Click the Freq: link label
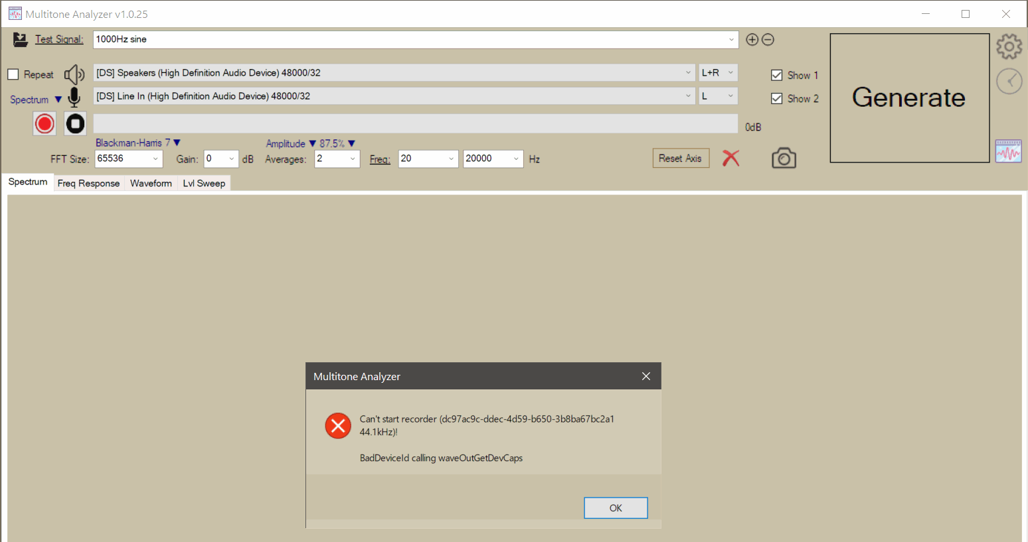 tap(380, 159)
